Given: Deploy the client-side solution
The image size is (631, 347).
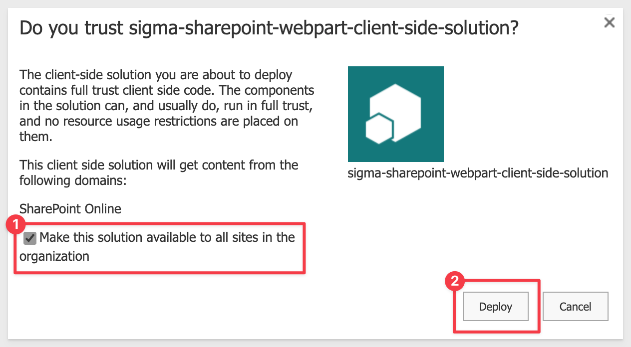Looking at the screenshot, I should coord(496,307).
